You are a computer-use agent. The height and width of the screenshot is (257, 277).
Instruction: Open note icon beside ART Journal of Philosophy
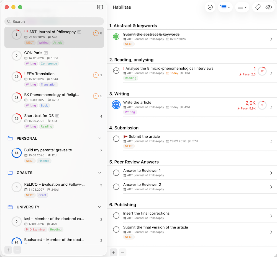[79, 32]
